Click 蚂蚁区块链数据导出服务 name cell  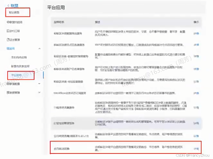pyautogui.click(x=68, y=33)
